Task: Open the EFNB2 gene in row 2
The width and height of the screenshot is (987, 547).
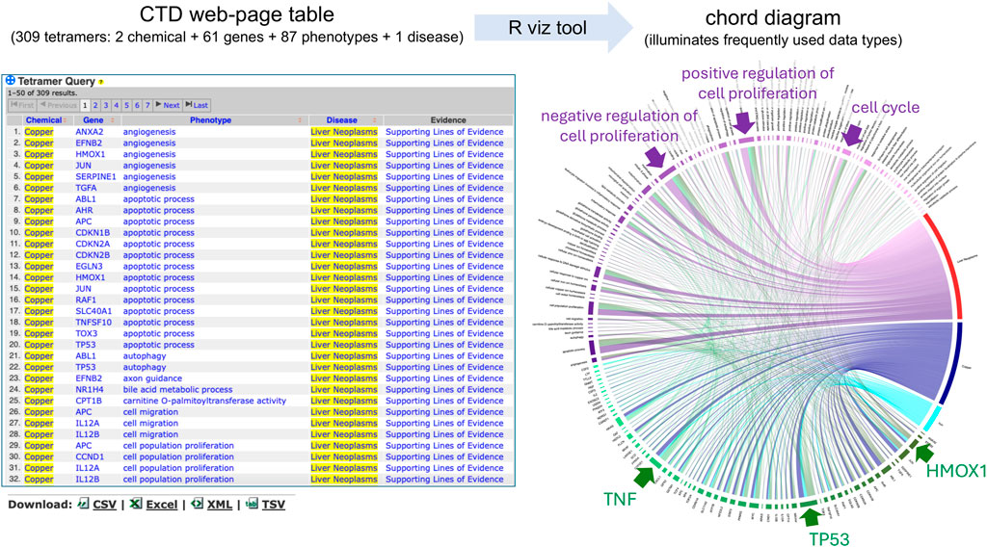Action: point(89,143)
